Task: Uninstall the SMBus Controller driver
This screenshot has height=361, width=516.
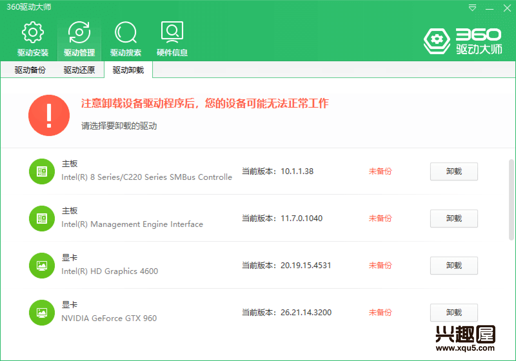Action: 454,171
